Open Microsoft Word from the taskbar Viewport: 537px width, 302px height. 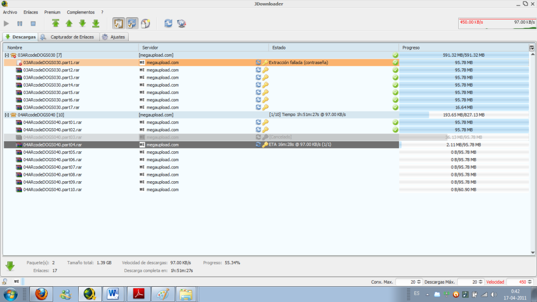pyautogui.click(x=113, y=294)
